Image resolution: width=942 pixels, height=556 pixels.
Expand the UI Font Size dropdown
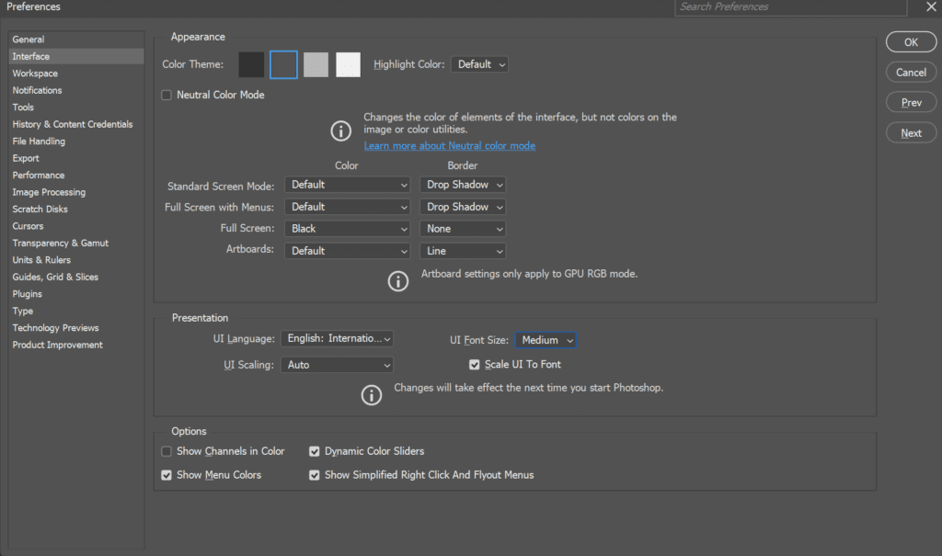(546, 340)
